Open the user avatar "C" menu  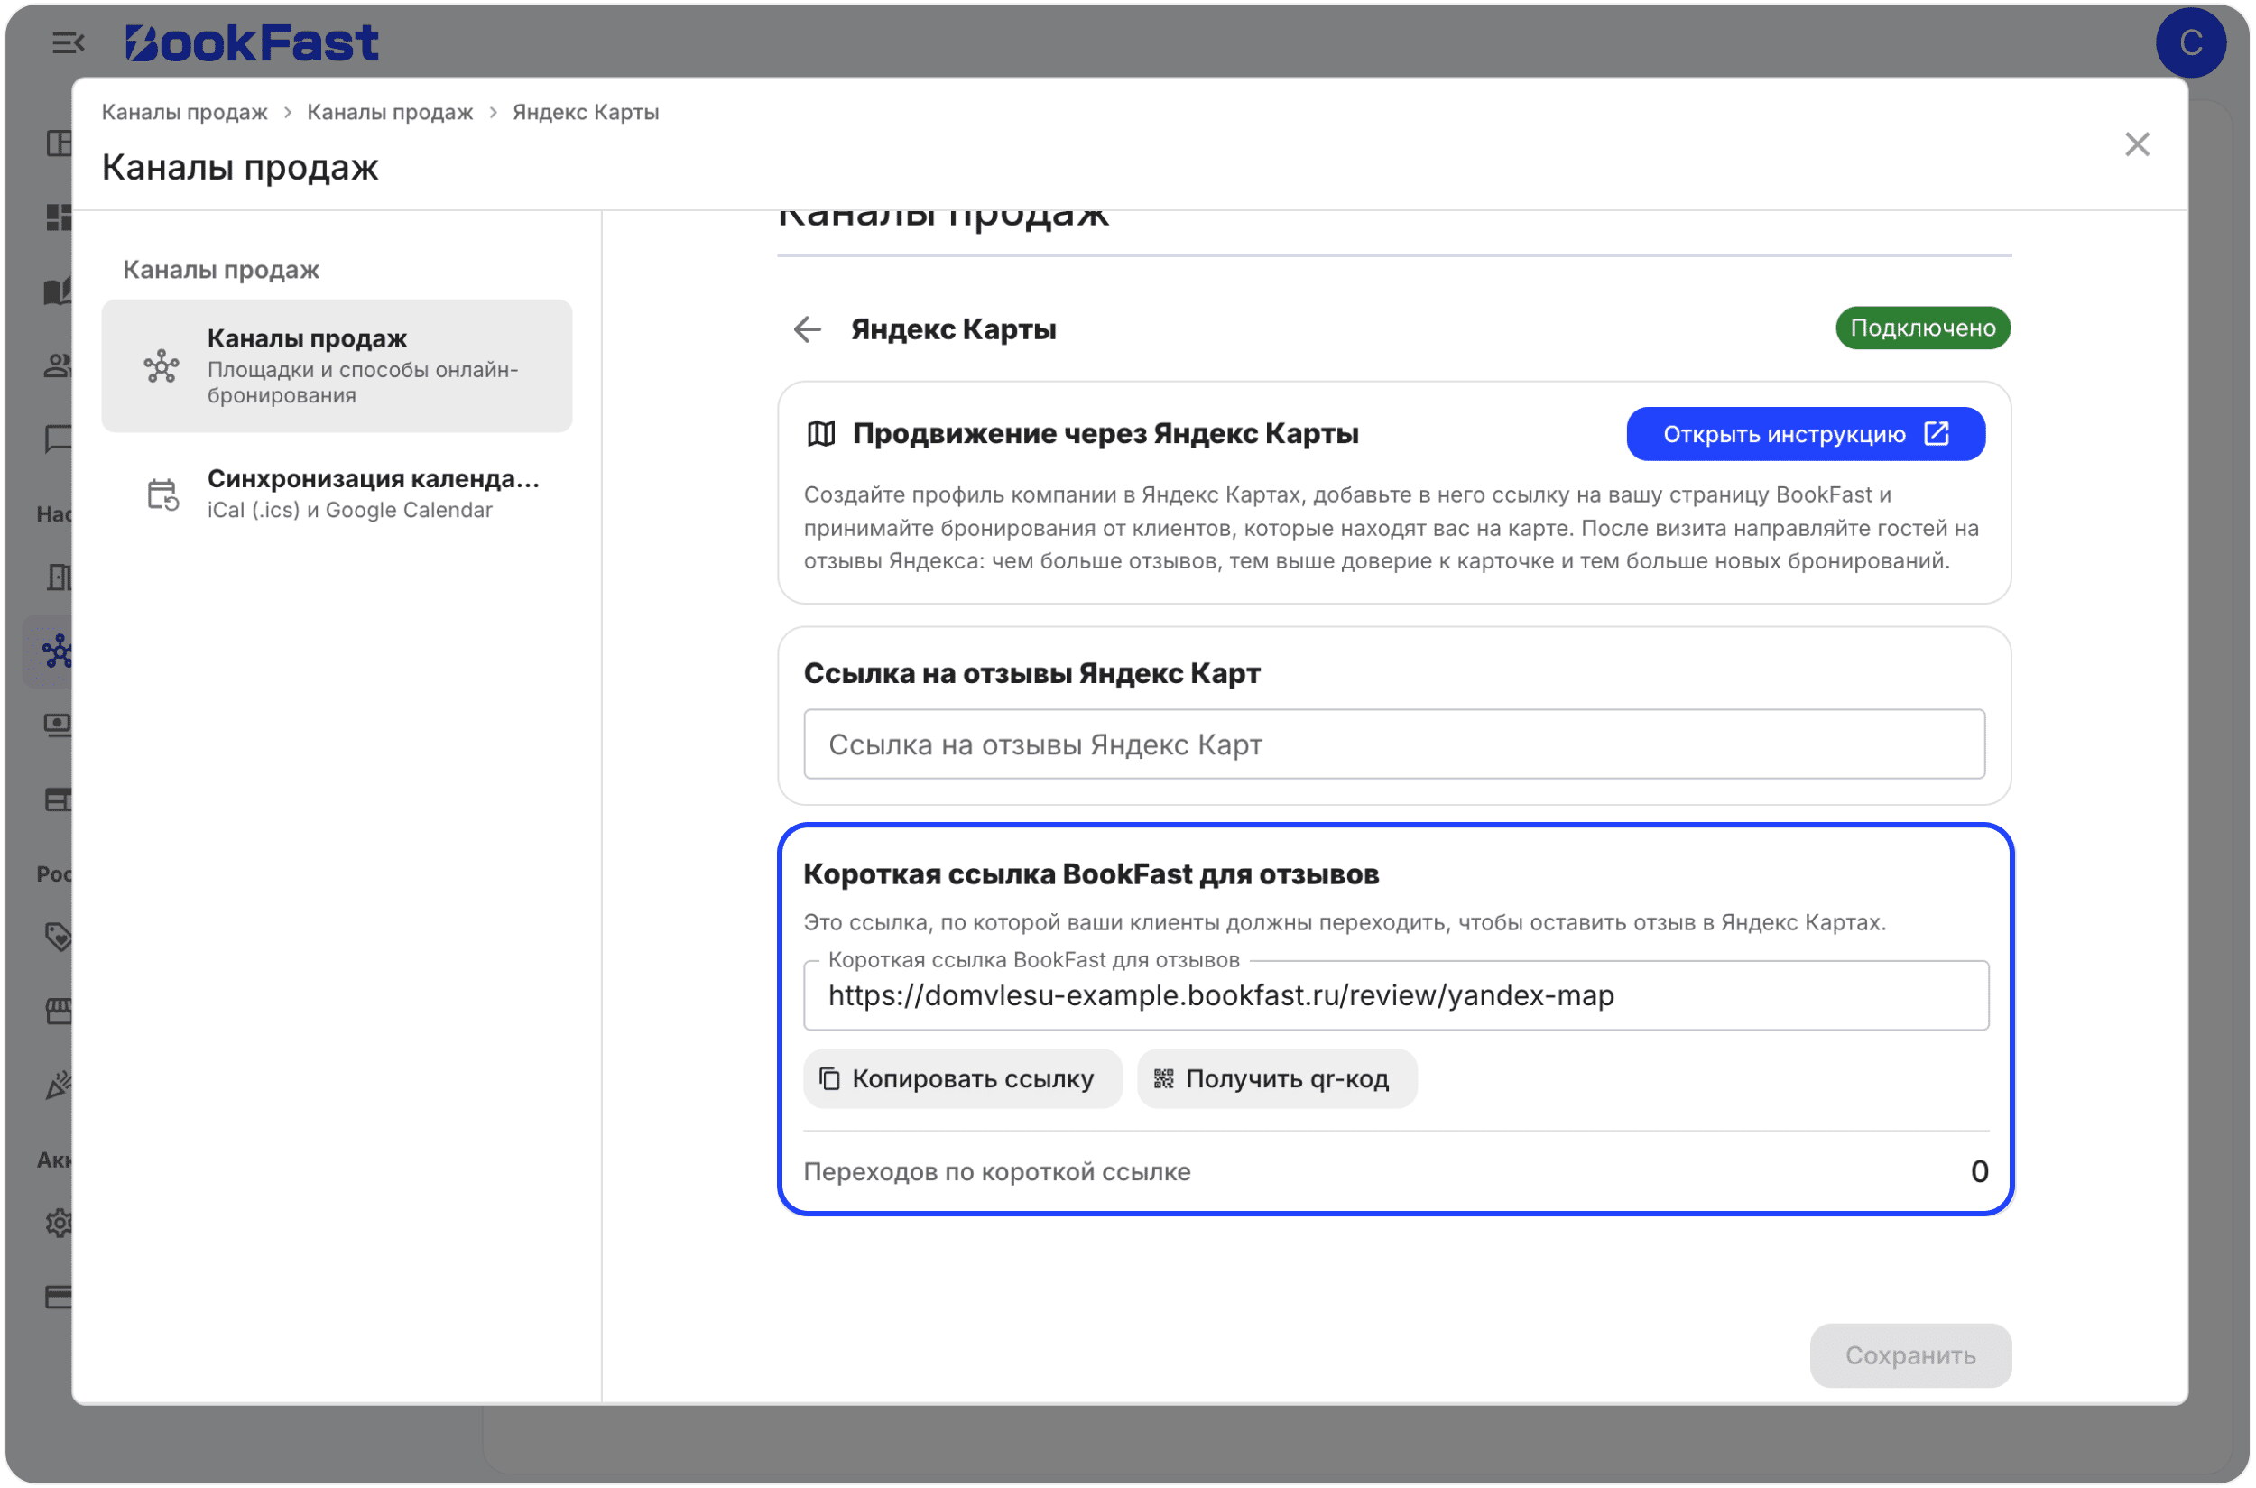point(2189,42)
